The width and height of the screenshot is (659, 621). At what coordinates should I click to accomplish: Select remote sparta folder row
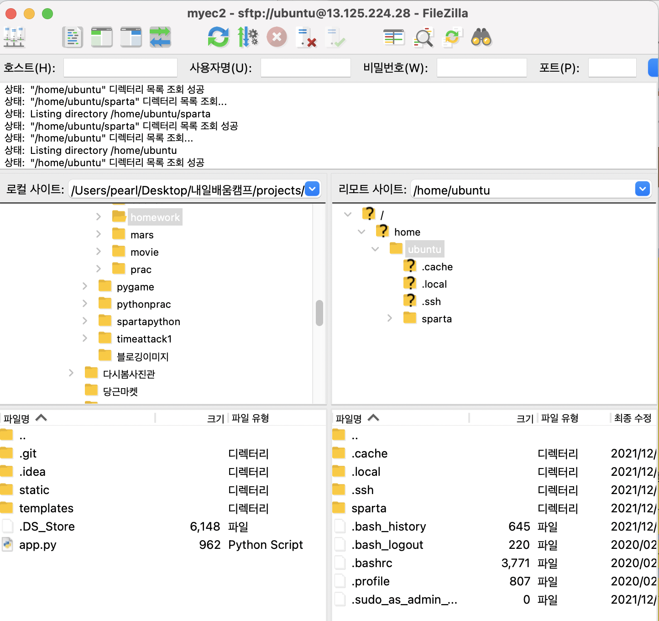point(494,508)
